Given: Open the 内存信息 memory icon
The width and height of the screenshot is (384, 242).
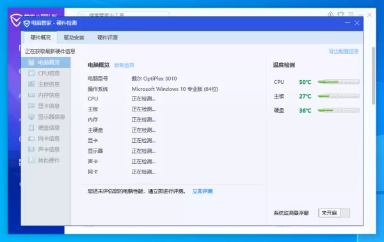Looking at the screenshot, I should click(31, 95).
